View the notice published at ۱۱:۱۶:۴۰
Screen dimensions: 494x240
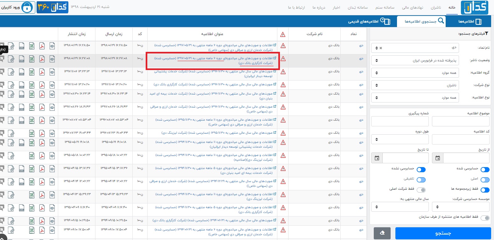pos(52,208)
